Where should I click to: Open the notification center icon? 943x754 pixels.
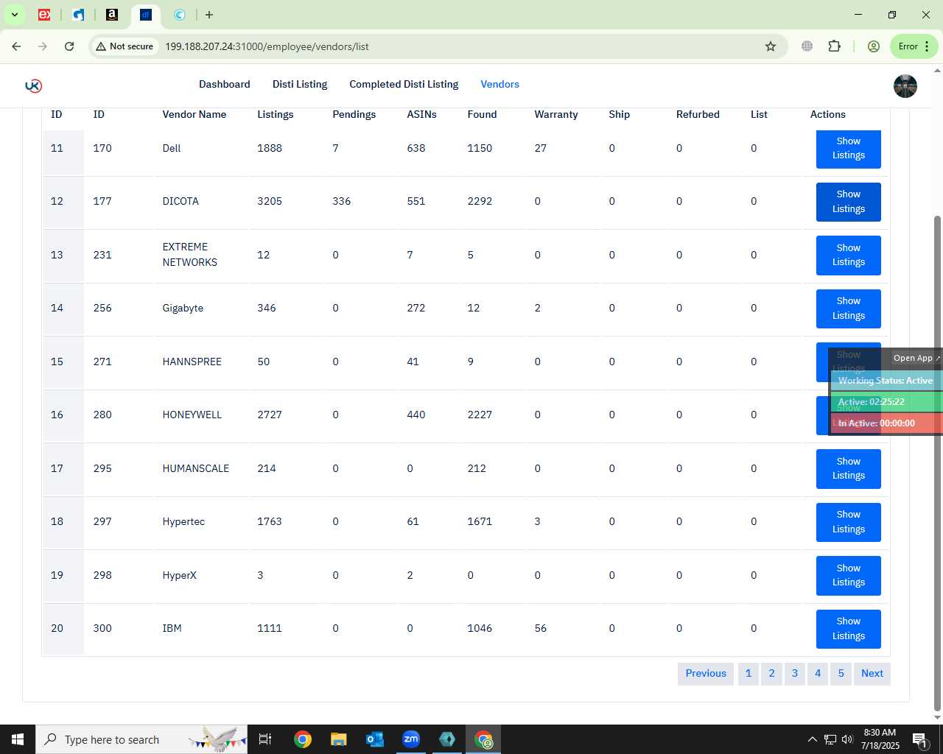click(x=919, y=739)
